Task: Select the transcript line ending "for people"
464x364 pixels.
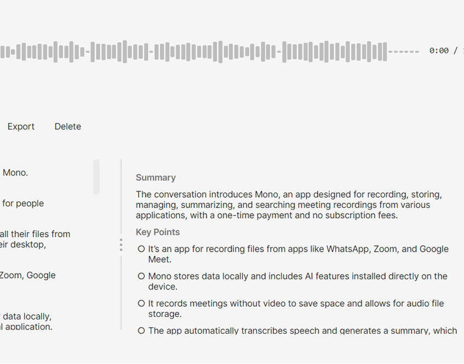Action: [x=23, y=203]
